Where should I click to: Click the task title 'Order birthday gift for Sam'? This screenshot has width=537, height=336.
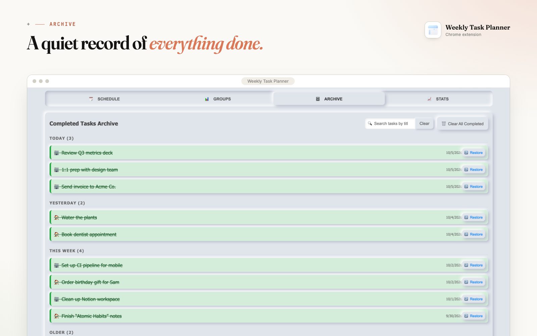click(x=90, y=282)
